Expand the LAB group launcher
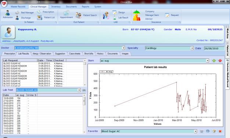The height and width of the screenshot is (138, 230). tap(129, 22)
